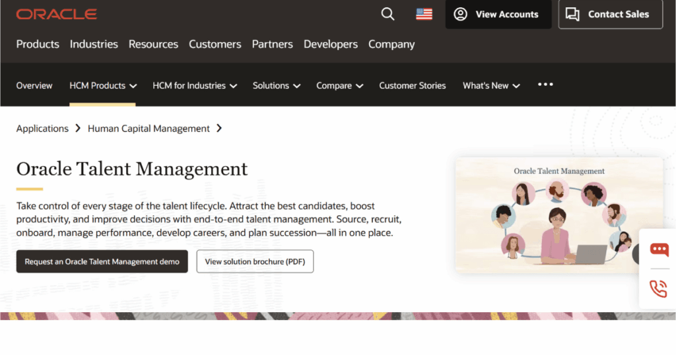Screen dimensions: 676x355
Task: Click the search magnifier icon
Action: (x=388, y=15)
